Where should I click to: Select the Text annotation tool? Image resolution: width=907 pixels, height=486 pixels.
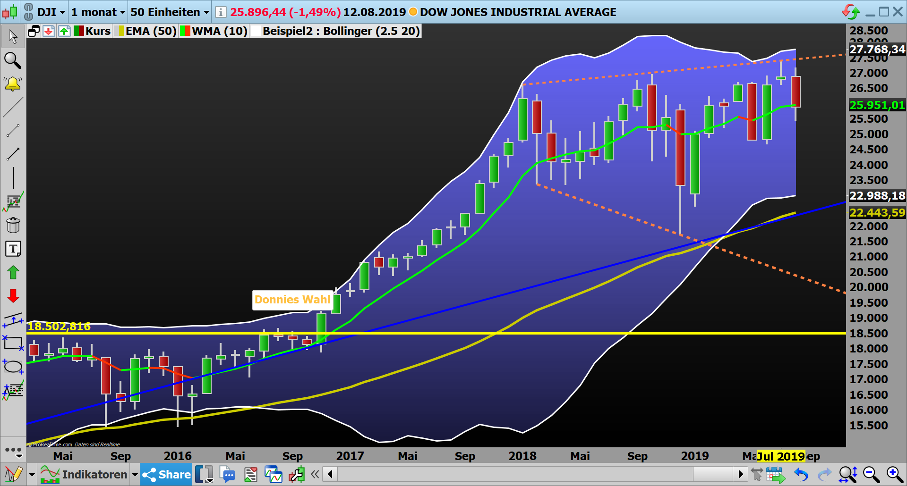13,249
